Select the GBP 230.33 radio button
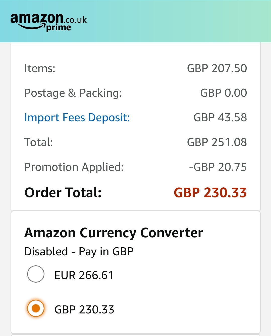 click(x=36, y=308)
